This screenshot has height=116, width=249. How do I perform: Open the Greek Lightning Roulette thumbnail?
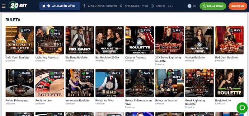tap(200, 83)
